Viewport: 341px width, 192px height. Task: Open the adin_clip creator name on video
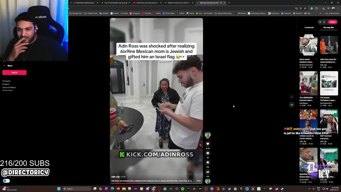(115, 177)
